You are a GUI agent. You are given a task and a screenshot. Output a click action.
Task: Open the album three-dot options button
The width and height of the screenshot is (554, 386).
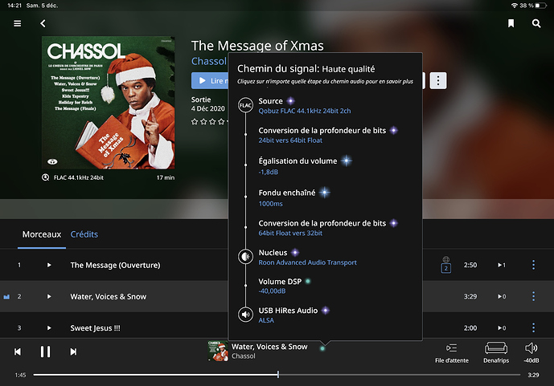(438, 81)
